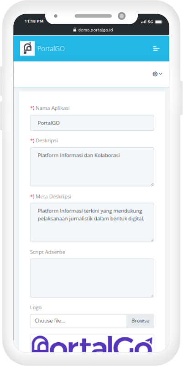The image size is (183, 366).
Task: Click the Browse button for Logo
Action: (x=140, y=321)
